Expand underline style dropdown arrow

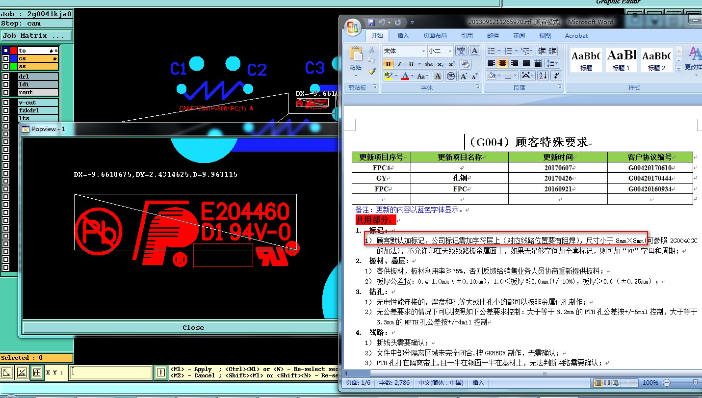(419, 64)
